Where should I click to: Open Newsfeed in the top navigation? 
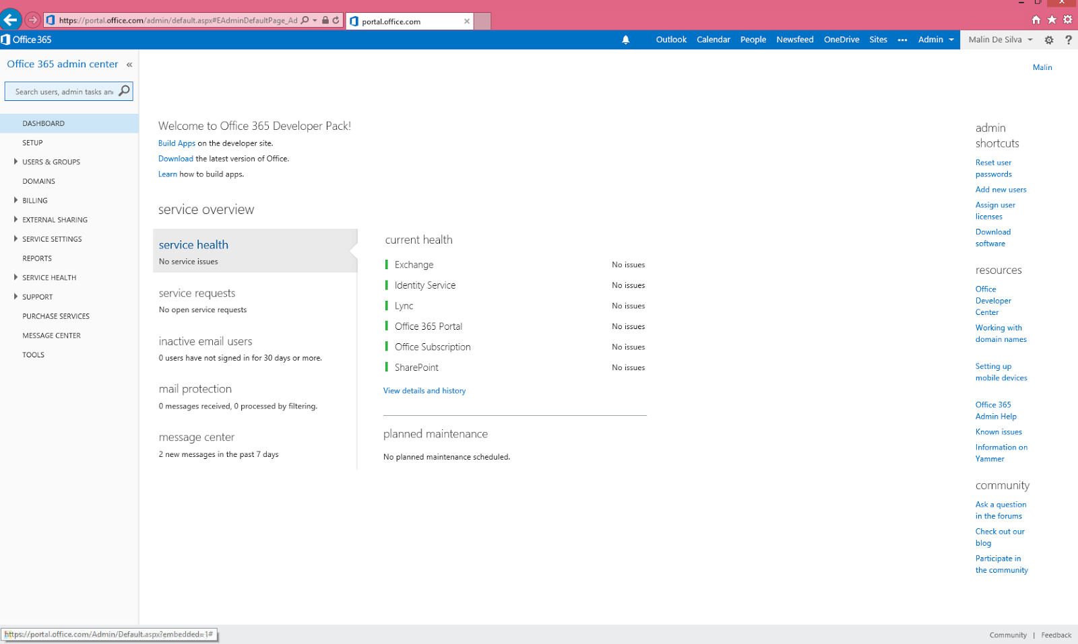point(795,40)
